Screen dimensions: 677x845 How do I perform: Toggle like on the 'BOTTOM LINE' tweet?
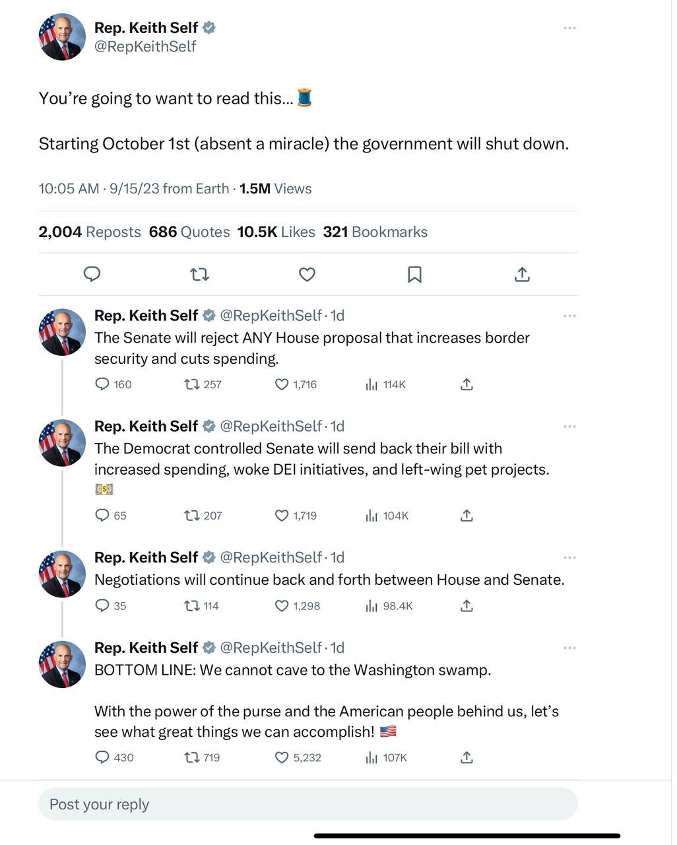coord(282,757)
